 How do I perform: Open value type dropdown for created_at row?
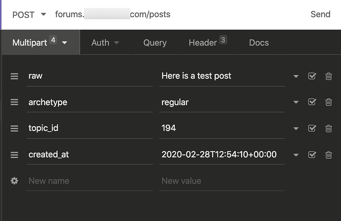[x=296, y=155]
